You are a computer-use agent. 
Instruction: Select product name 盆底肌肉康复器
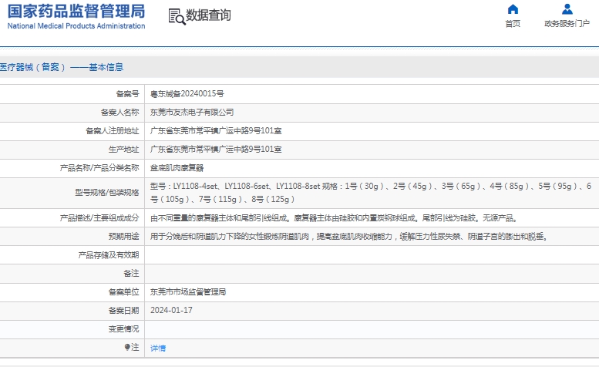pyautogui.click(x=177, y=168)
